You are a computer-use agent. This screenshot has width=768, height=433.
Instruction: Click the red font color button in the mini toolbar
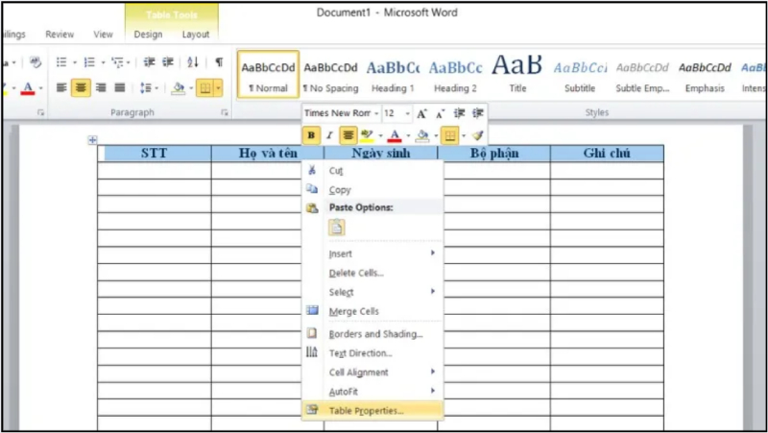[395, 135]
